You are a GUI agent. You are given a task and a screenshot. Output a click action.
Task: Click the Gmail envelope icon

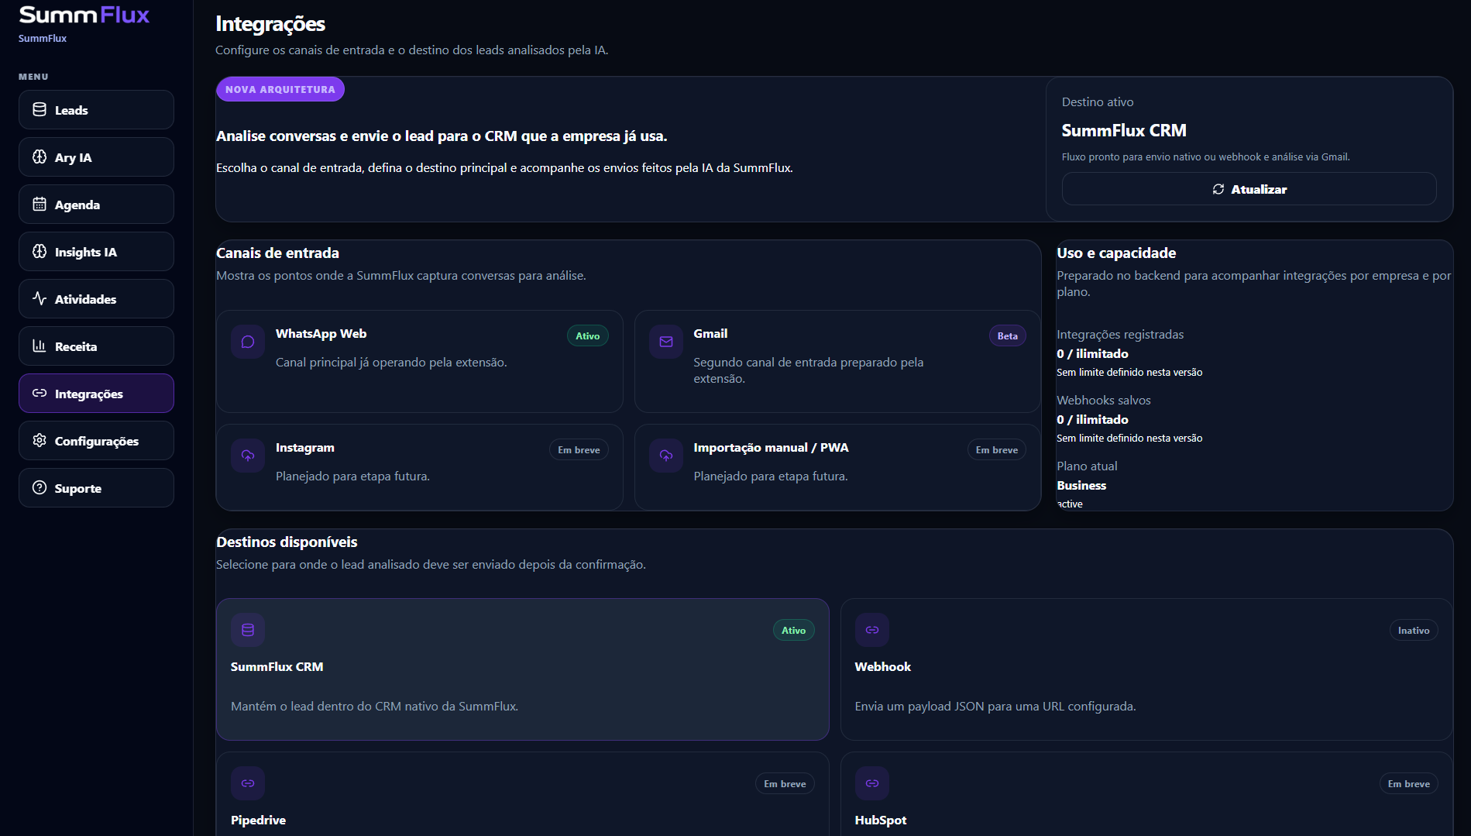[666, 342]
